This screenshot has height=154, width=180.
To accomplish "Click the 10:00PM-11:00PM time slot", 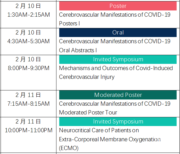I will tap(28, 131).
